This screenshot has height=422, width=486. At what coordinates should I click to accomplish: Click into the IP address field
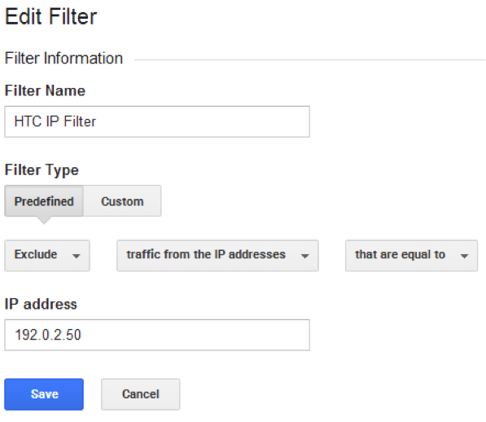(157, 335)
